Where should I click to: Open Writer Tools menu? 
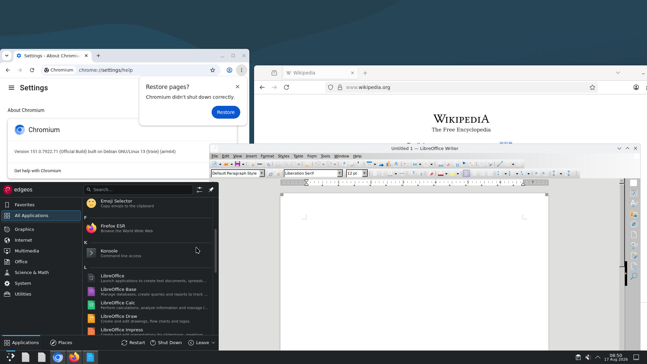[325, 156]
